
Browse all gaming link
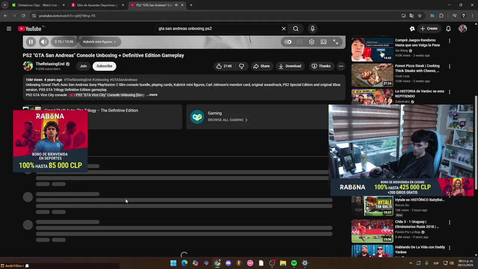(x=228, y=120)
